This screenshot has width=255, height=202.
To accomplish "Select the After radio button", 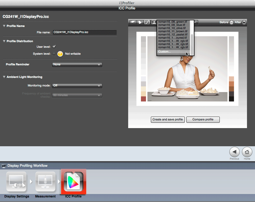I will [x=244, y=22].
